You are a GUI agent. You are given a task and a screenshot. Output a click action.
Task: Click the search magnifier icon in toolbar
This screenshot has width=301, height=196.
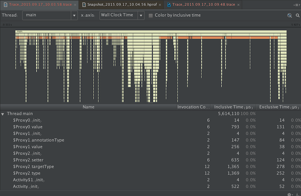click(298, 15)
